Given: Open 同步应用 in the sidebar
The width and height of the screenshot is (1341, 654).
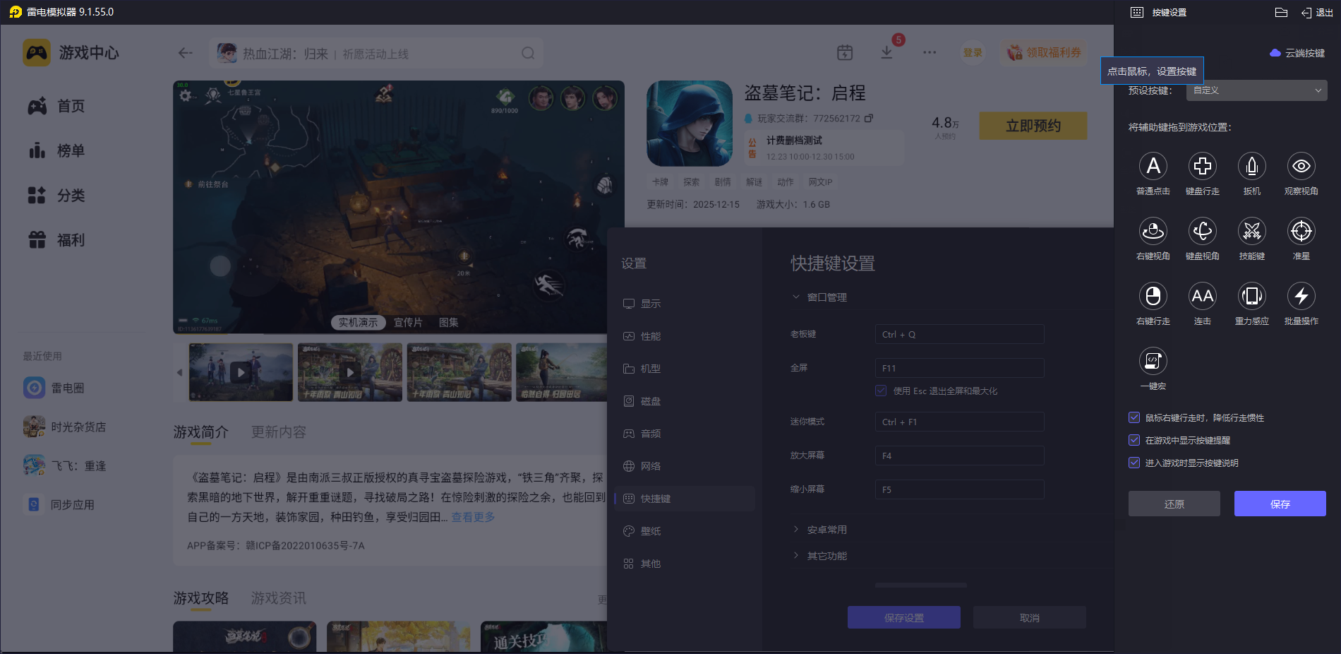Looking at the screenshot, I should point(59,504).
